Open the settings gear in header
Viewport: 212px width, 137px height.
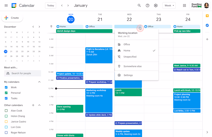click(x=156, y=5)
